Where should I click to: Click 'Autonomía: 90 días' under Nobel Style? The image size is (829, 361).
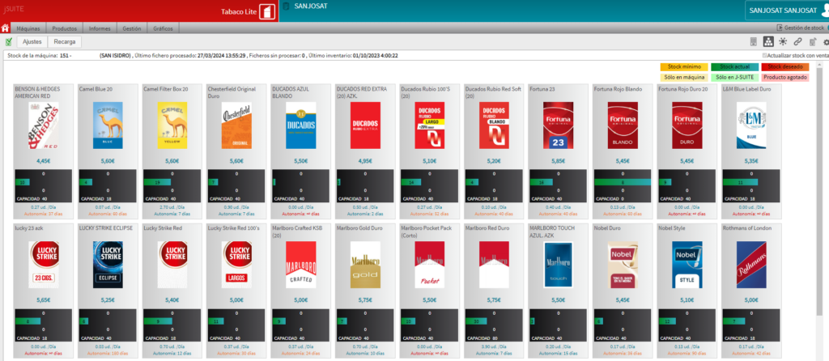687,355
